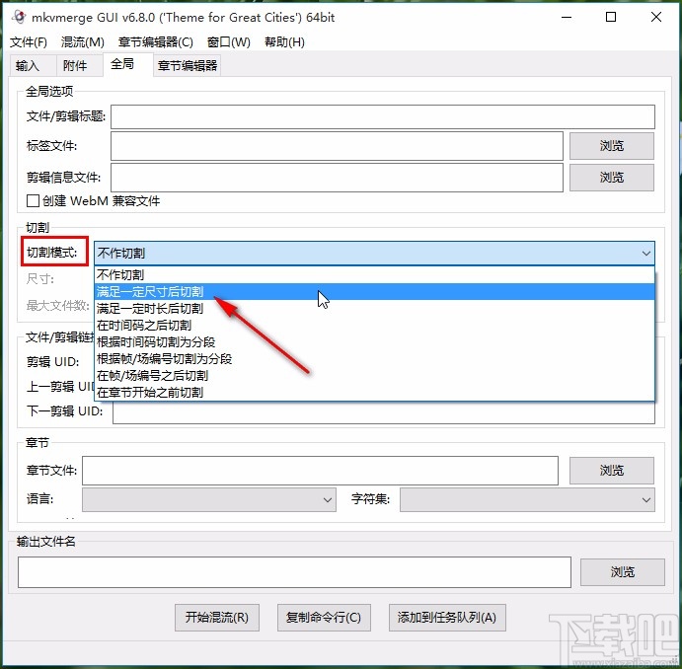Click the 章节文件 input field

click(x=320, y=471)
